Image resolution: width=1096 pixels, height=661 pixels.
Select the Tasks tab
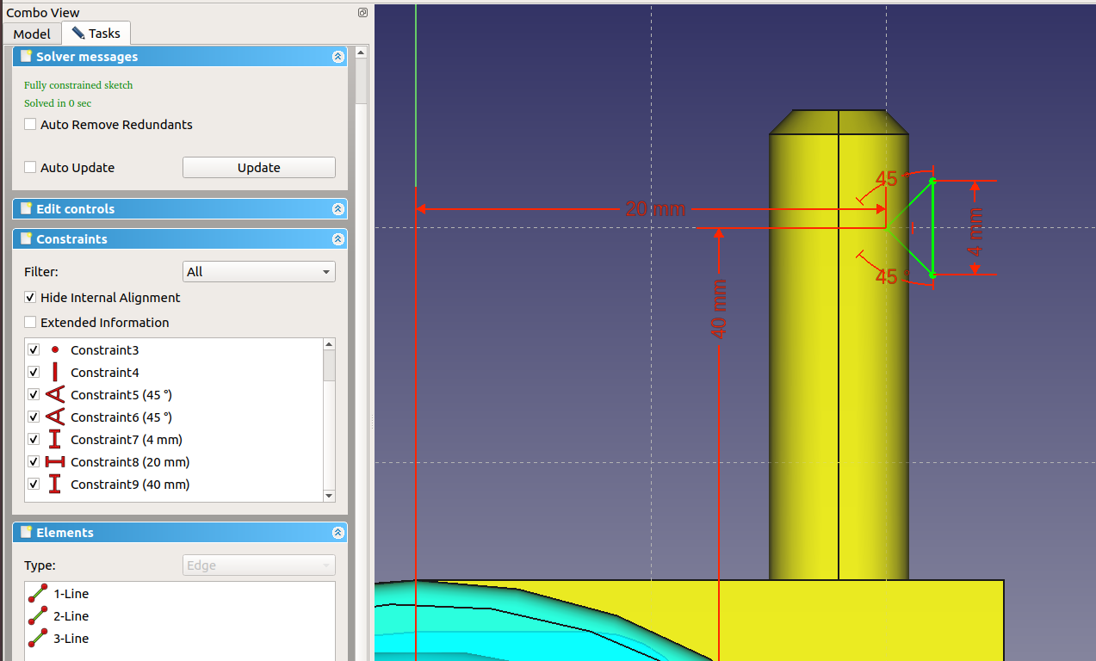pyautogui.click(x=96, y=34)
